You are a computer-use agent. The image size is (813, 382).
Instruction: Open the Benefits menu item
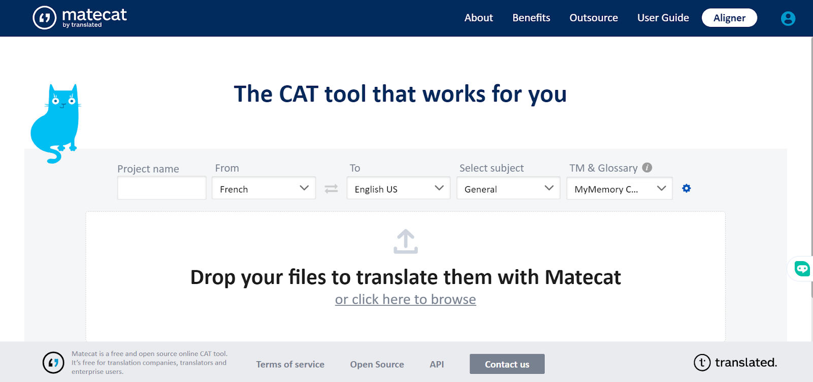coord(531,18)
